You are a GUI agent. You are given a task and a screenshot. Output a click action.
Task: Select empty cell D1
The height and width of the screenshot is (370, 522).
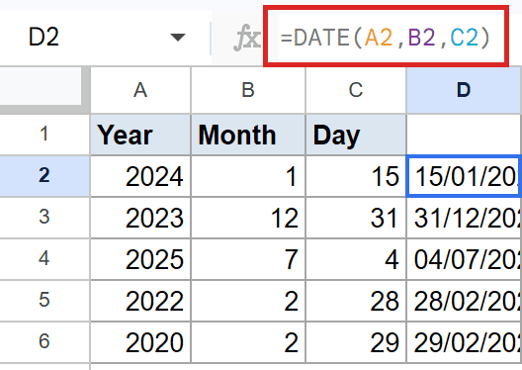coord(464,135)
